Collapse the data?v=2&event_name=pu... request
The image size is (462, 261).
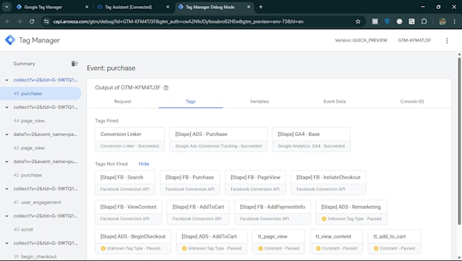point(7,162)
